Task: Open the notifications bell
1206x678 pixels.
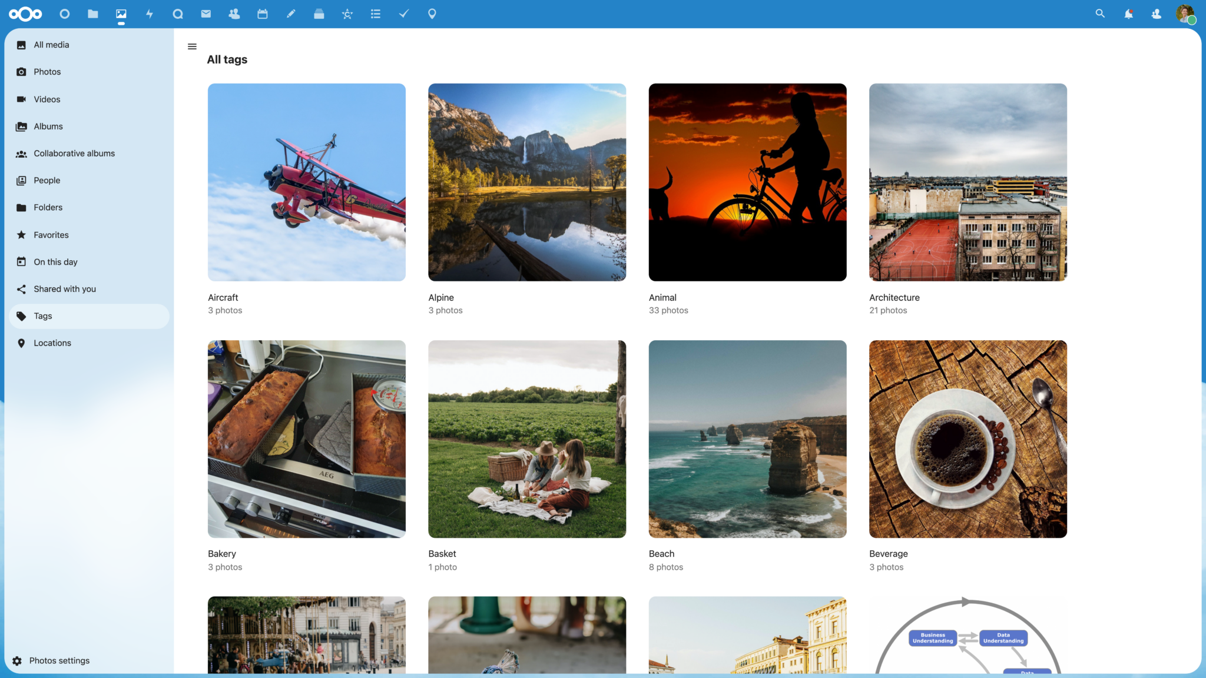Action: [x=1128, y=14]
